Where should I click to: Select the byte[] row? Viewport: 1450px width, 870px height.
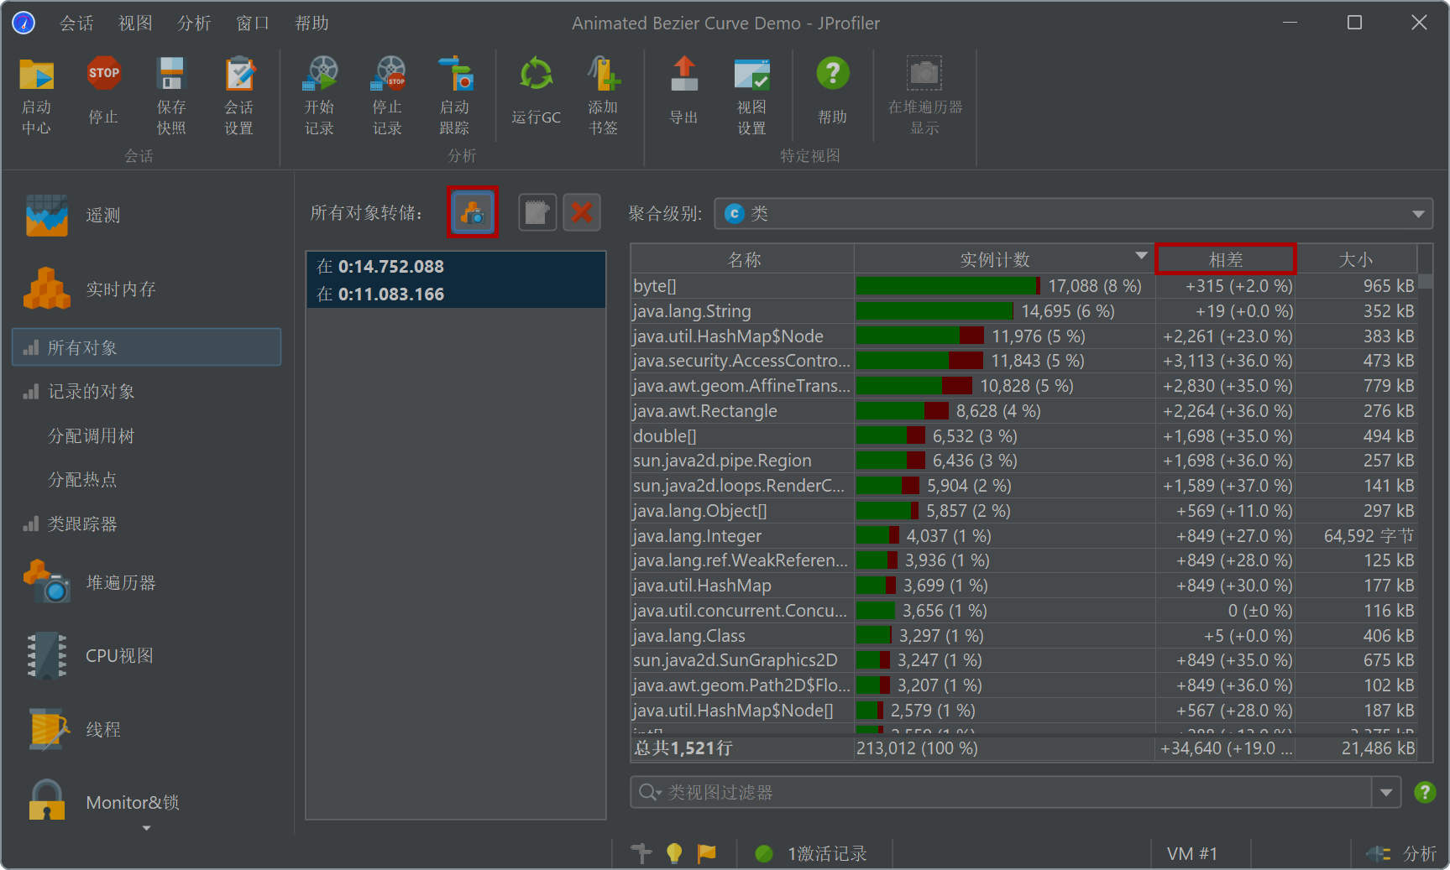[1024, 286]
